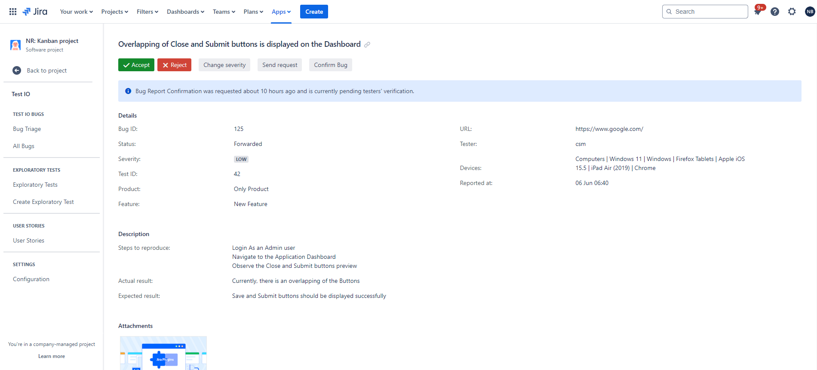Open Bug Triage in the sidebar

tap(27, 129)
